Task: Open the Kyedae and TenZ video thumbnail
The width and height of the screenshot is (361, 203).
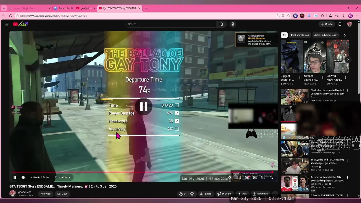Action: [x=295, y=166]
